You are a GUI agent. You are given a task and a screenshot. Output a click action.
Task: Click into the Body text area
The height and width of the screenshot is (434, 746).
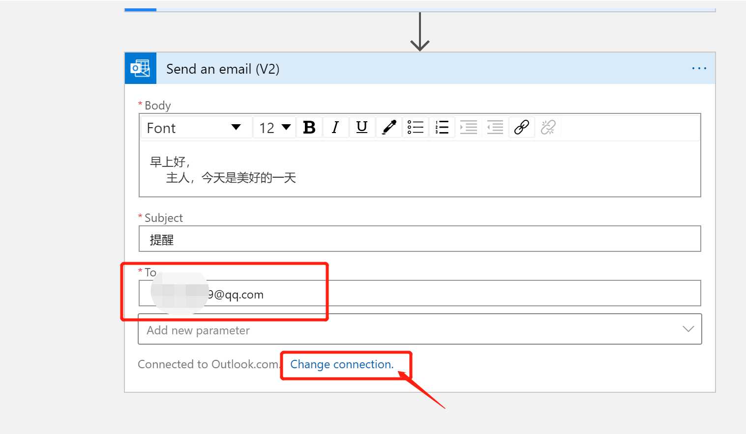[x=420, y=169]
